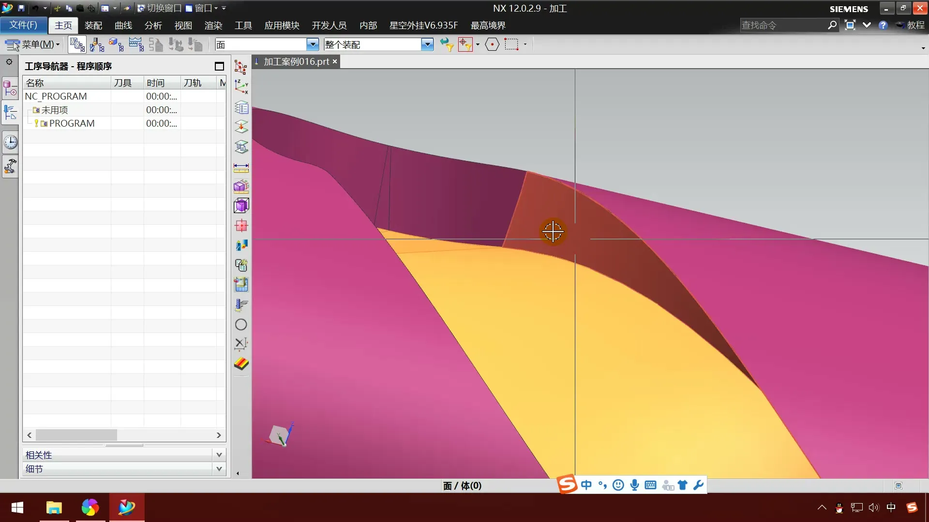The image size is (929, 522).
Task: Switch to Machine Tool View icon
Action: pos(97,44)
